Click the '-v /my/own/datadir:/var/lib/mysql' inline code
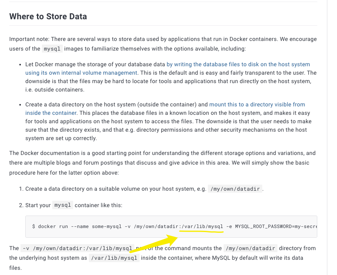The image size is (337, 275). click(x=77, y=248)
